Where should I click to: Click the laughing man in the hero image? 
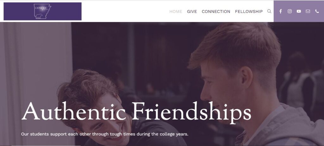click(x=99, y=107)
